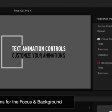The width and height of the screenshot is (112, 112).
Task: Select the Distortion parameter
Action: point(103,55)
